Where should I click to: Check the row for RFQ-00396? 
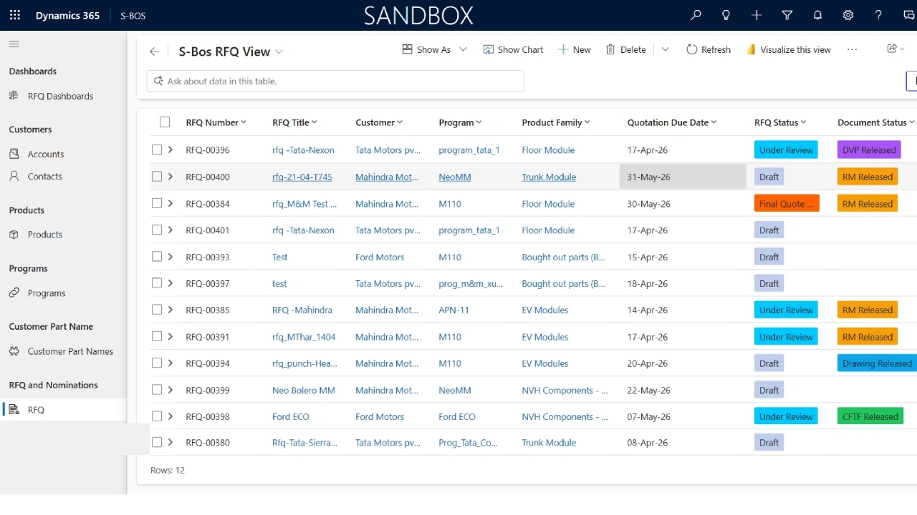157,149
